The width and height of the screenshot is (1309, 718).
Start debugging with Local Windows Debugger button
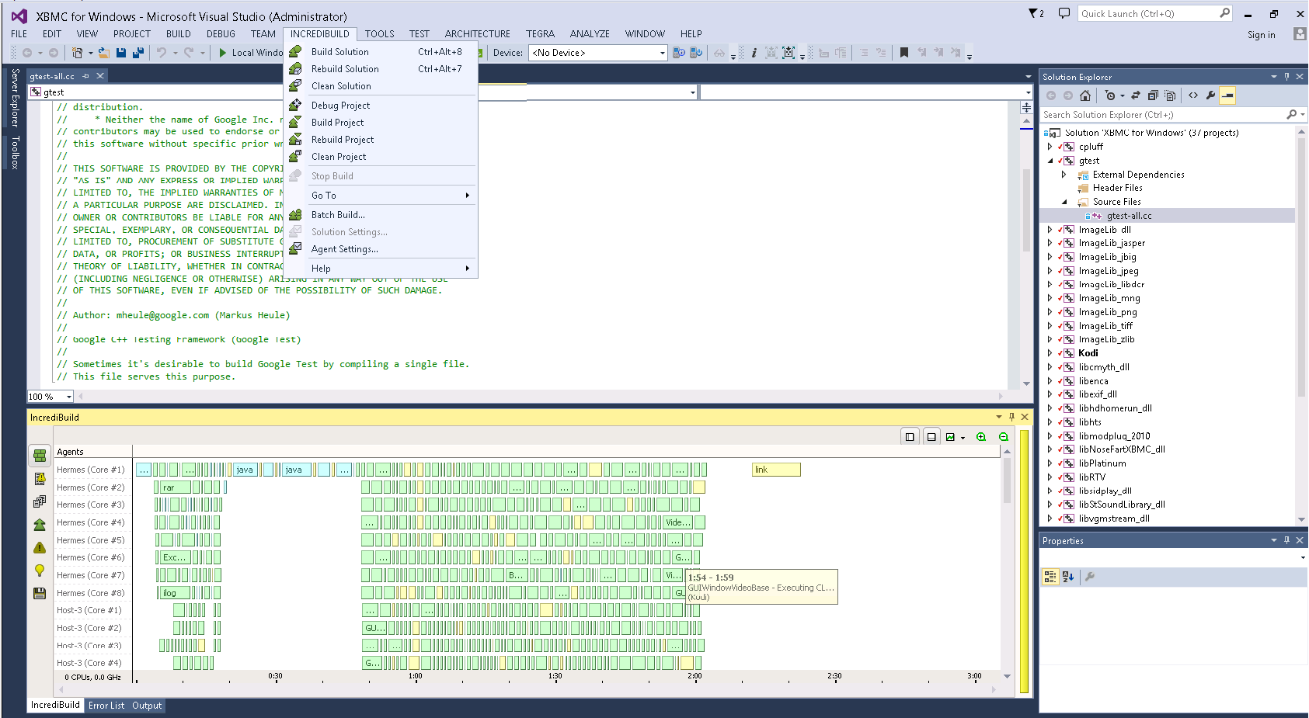tap(251, 53)
